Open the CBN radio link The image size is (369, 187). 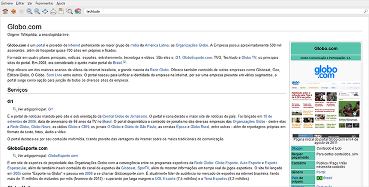[85, 127]
